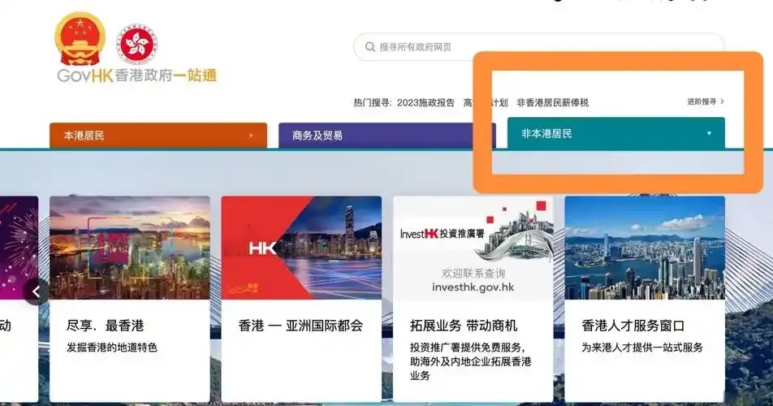Open InvestHK 投资推广署 card image

(473, 248)
